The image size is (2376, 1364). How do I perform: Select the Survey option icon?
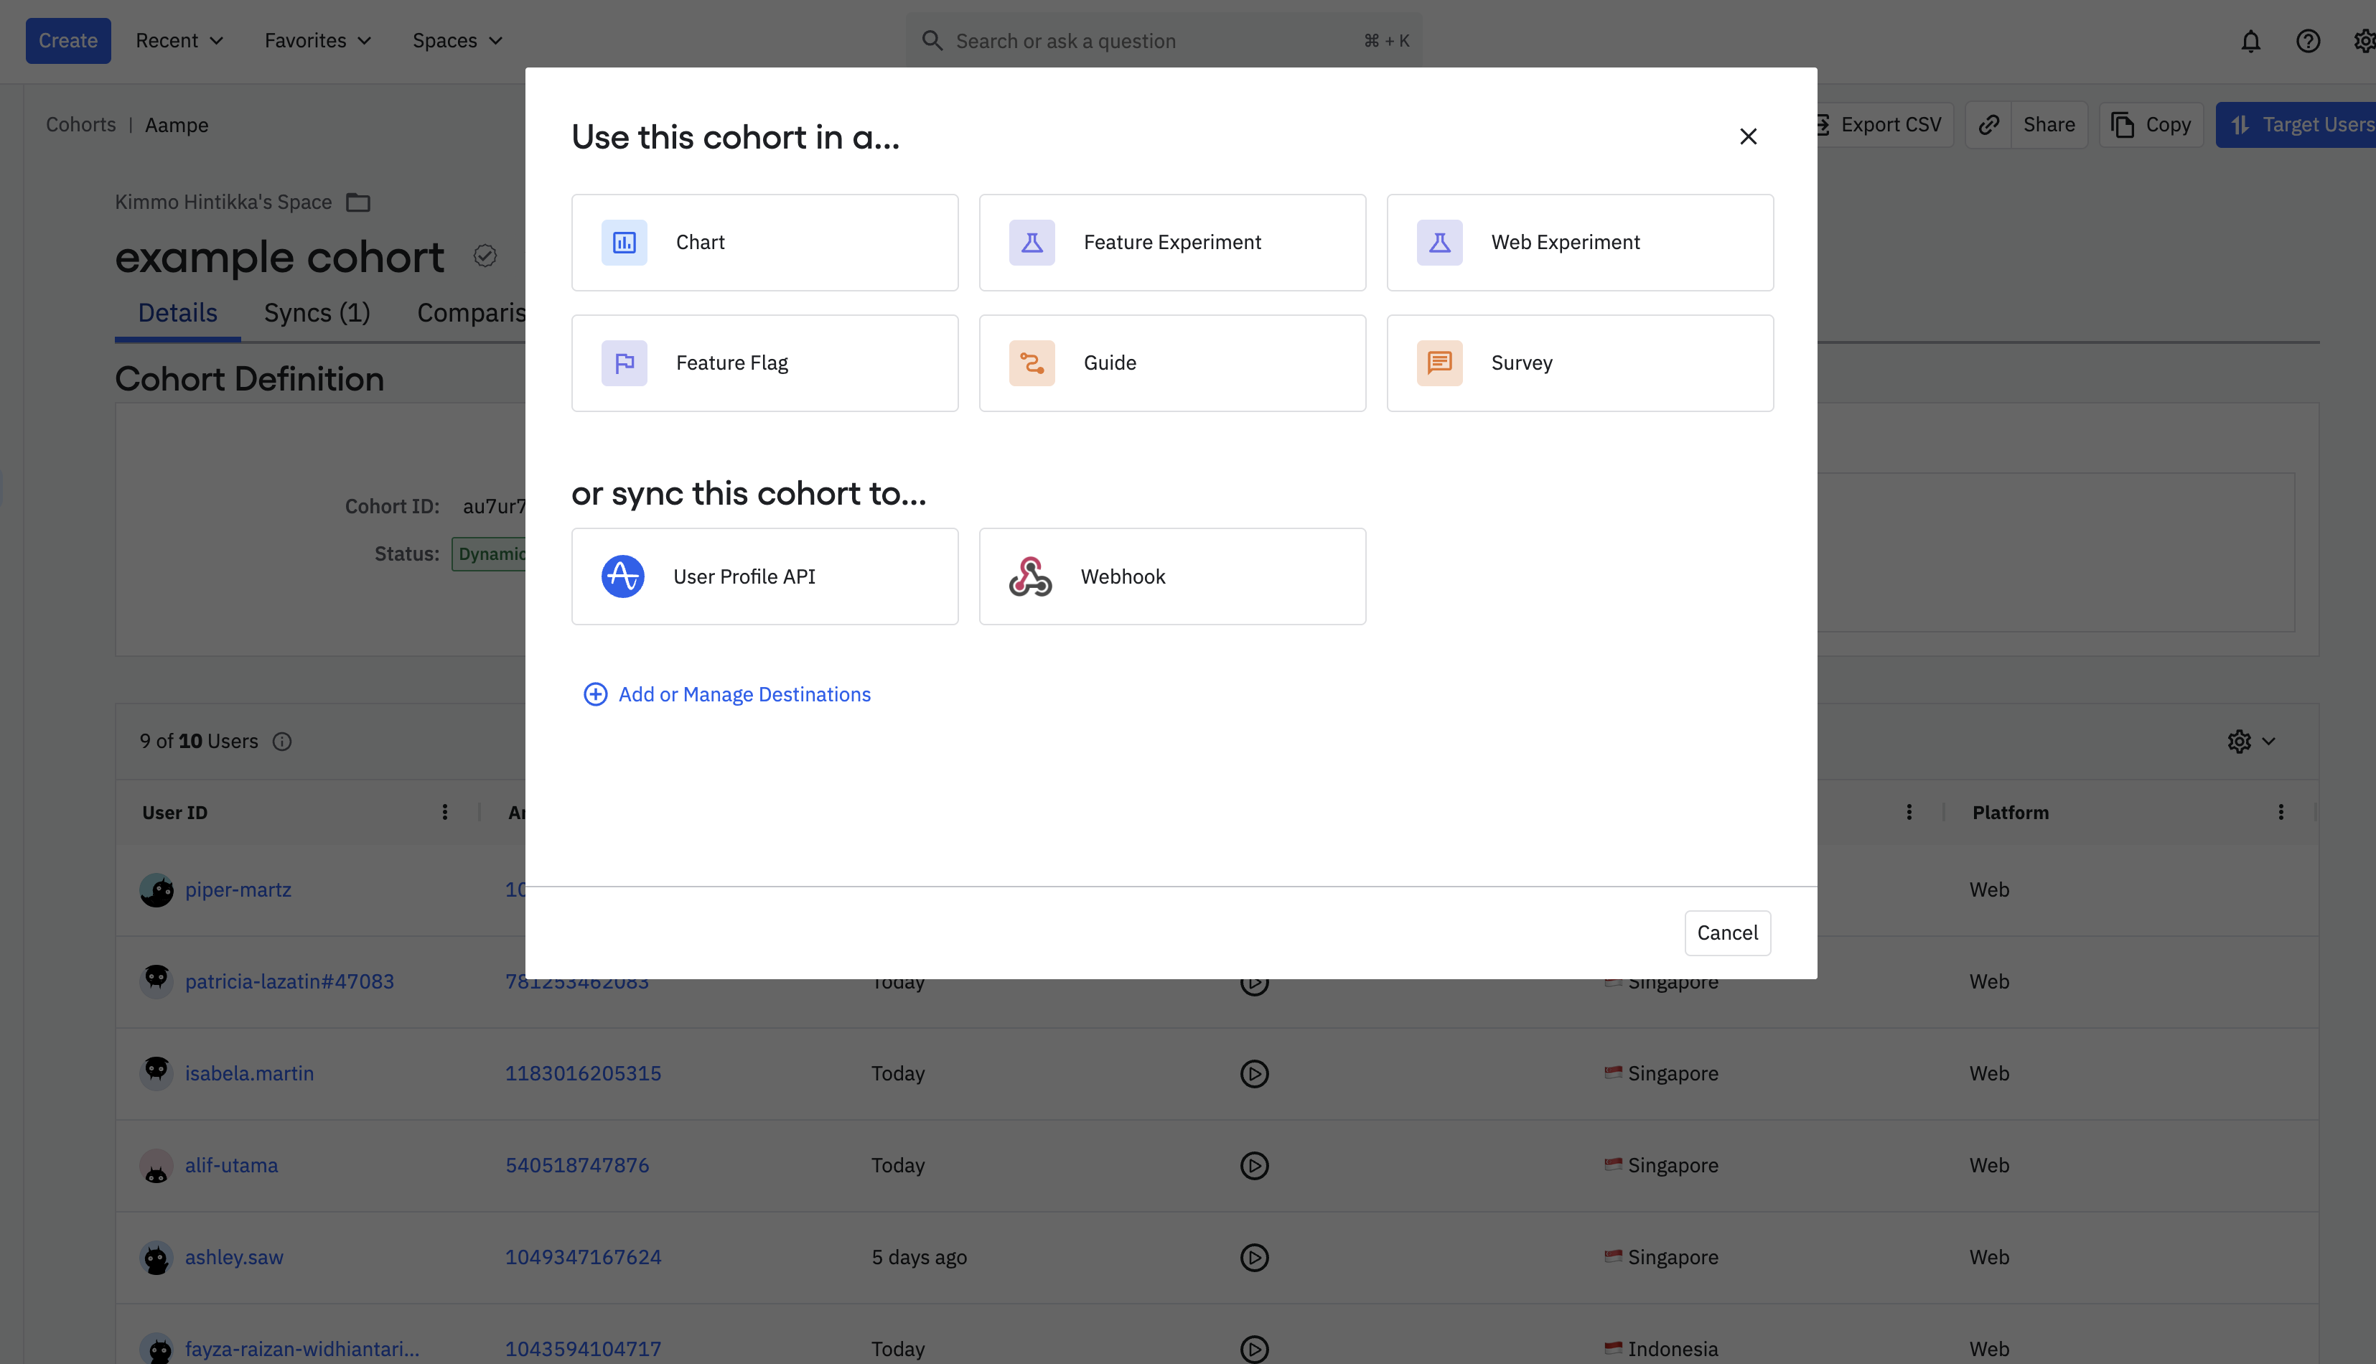tap(1439, 363)
